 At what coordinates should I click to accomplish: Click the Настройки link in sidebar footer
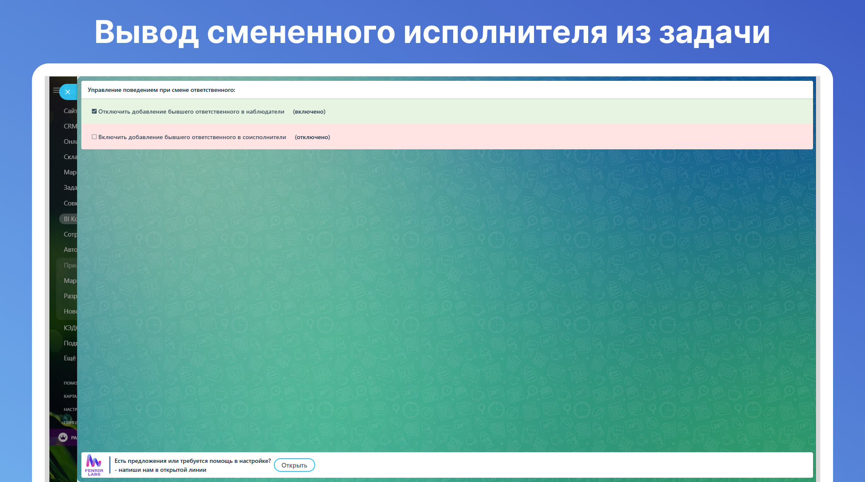[x=70, y=409]
